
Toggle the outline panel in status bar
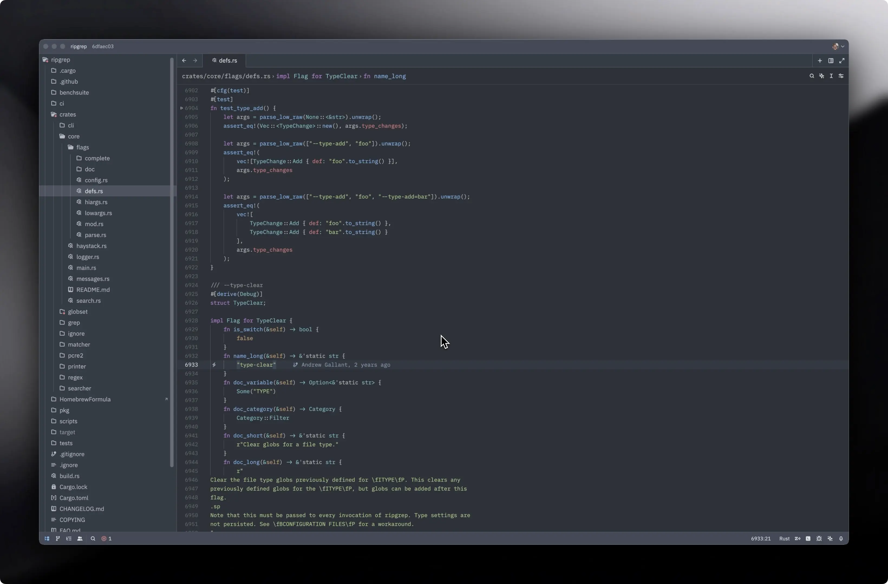pyautogui.click(x=69, y=539)
